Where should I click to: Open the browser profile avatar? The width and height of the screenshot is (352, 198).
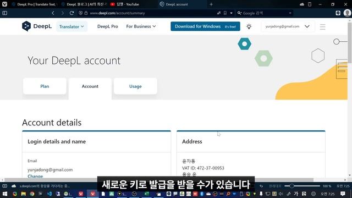(347, 13)
